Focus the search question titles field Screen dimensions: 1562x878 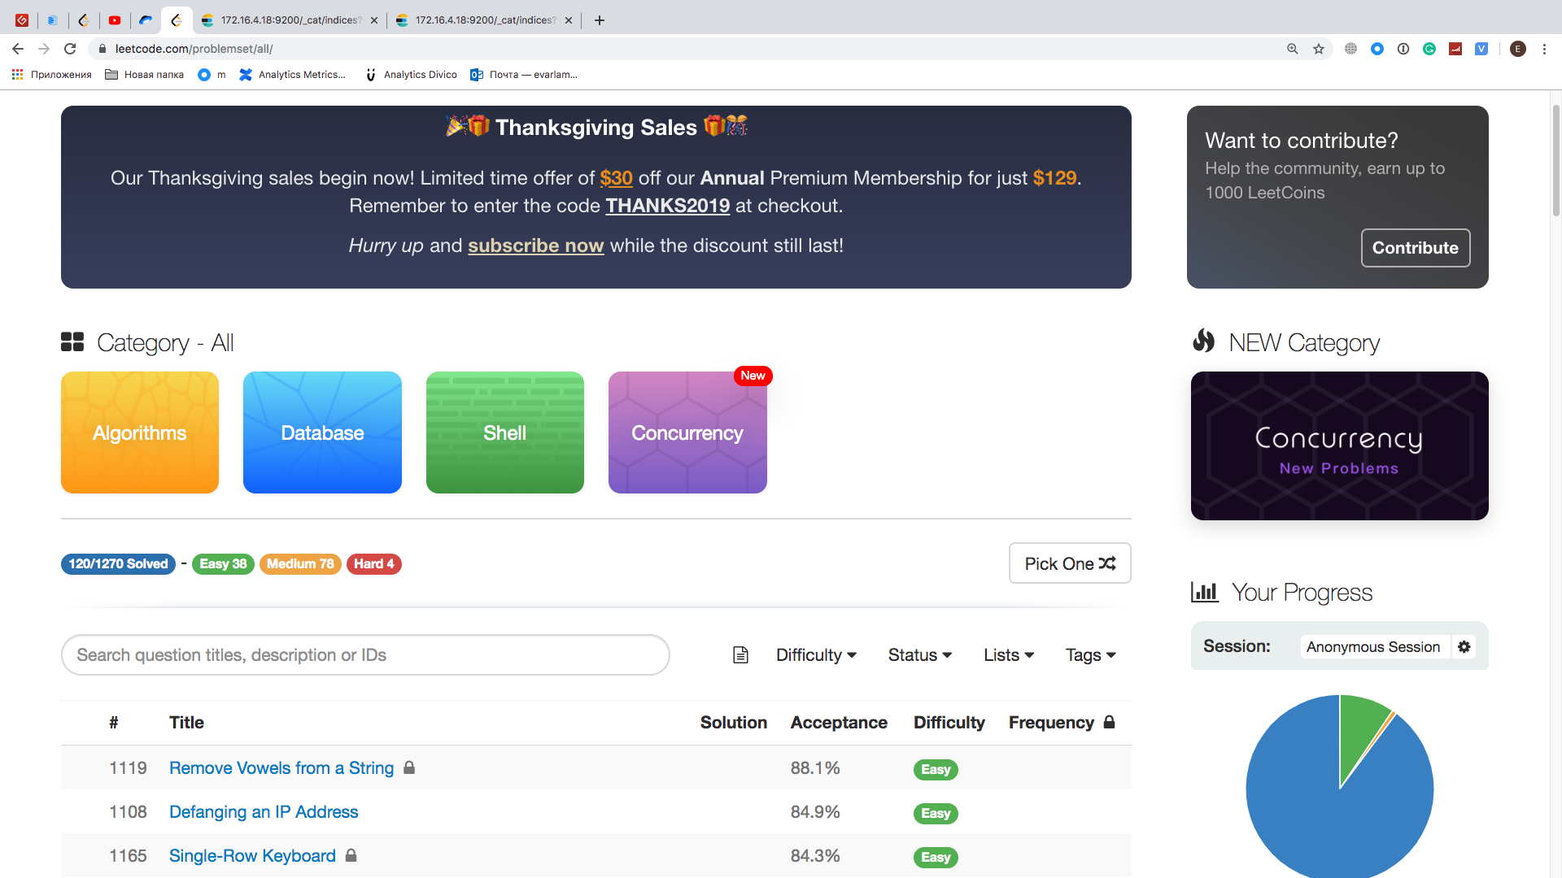(365, 655)
